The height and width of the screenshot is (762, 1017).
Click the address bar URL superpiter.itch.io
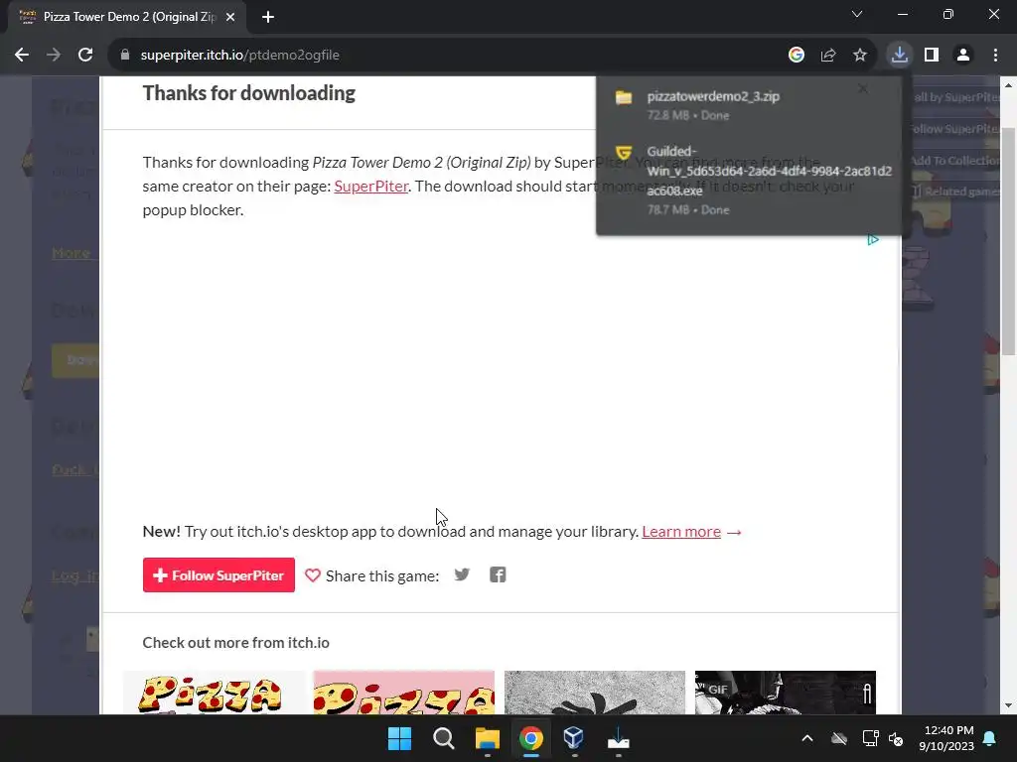(240, 56)
